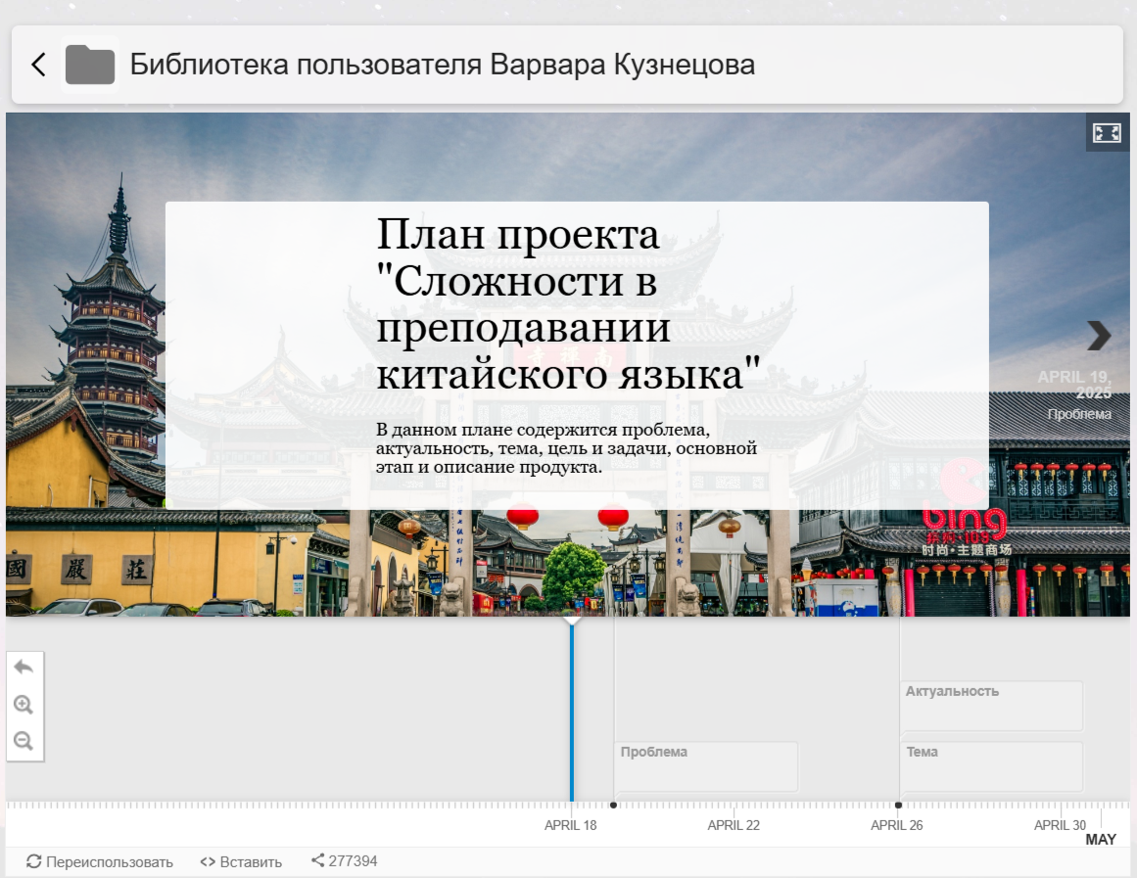Click the blue current-position marker line
The height and width of the screenshot is (878, 1137).
point(572,712)
